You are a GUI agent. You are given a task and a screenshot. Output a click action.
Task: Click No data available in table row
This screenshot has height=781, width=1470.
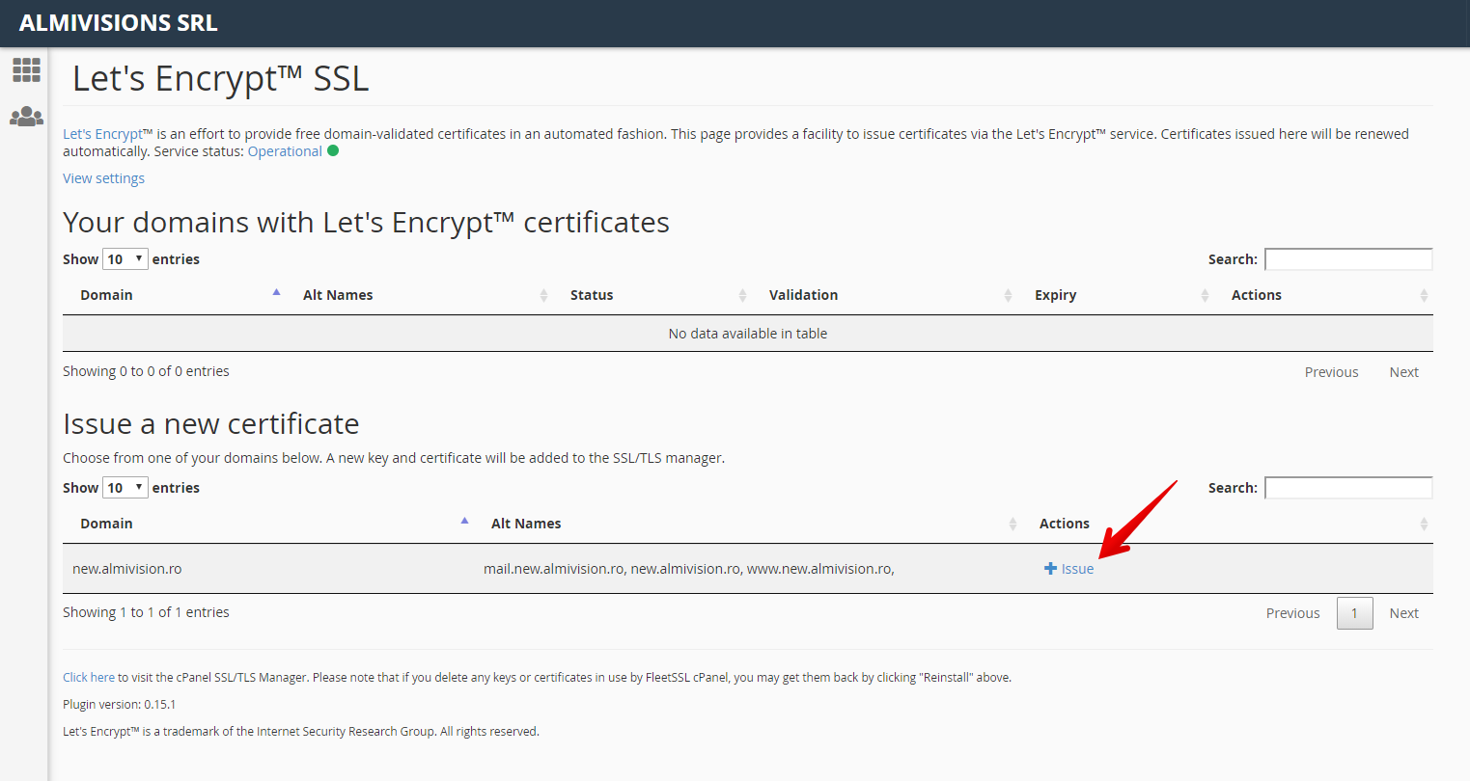pos(748,334)
